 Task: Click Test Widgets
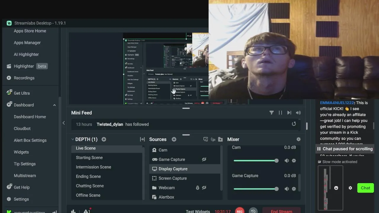[198, 211]
